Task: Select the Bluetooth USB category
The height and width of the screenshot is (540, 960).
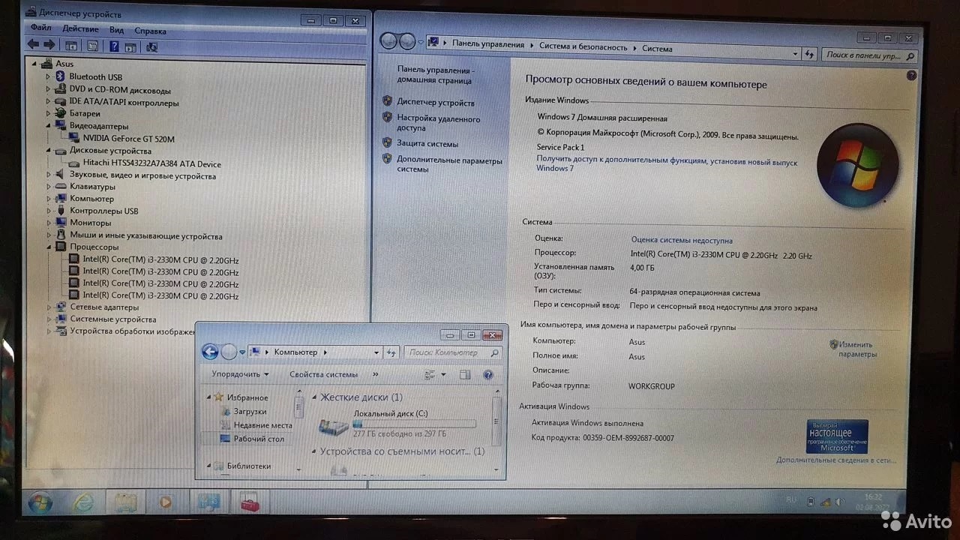Action: pos(95,77)
